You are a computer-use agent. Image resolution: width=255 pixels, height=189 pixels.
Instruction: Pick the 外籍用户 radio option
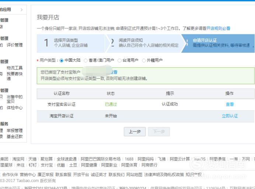[144, 61]
